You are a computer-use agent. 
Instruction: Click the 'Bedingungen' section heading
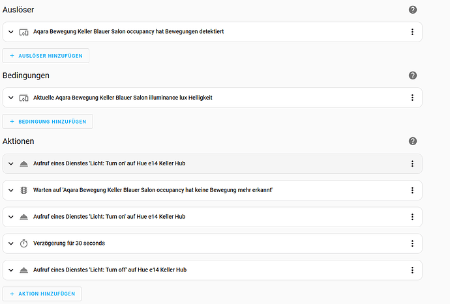click(x=26, y=76)
